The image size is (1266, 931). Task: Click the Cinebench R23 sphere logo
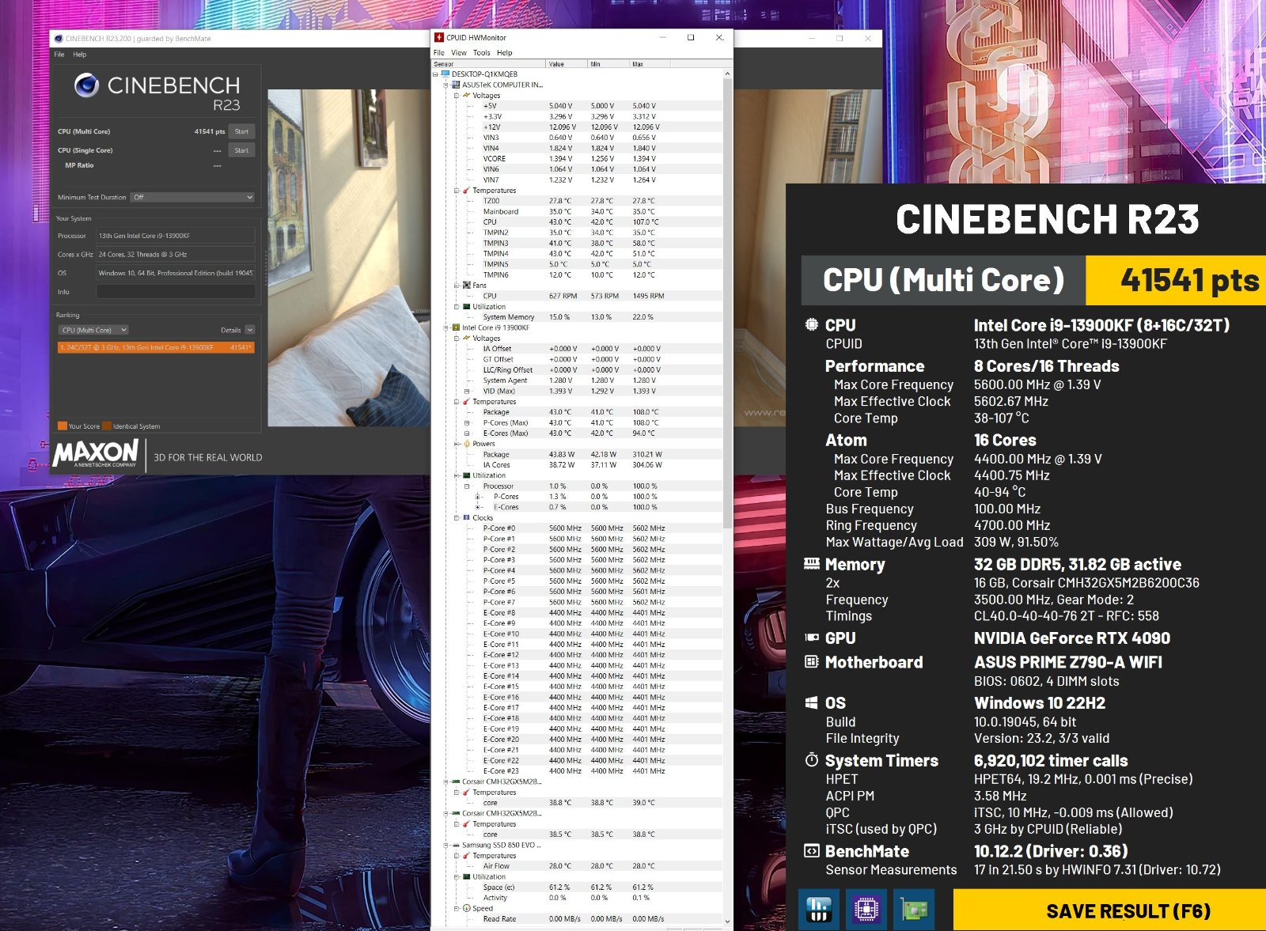point(86,85)
